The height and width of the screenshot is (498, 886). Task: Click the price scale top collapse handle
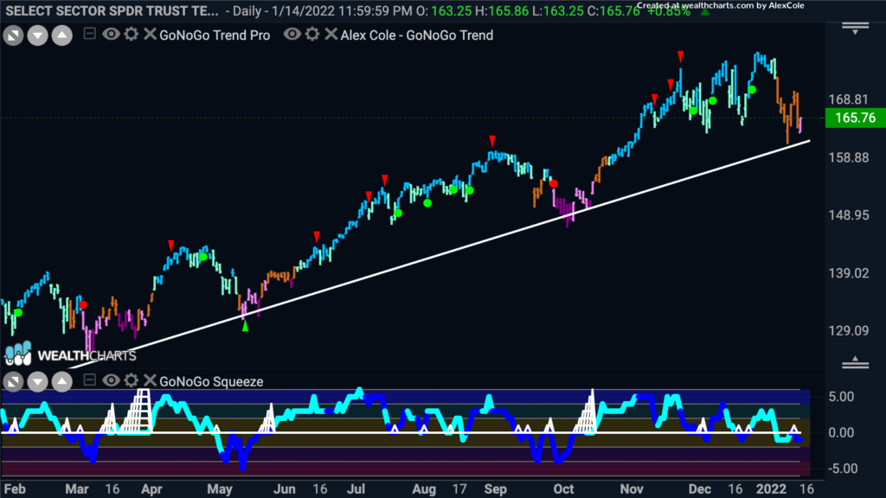click(x=855, y=29)
